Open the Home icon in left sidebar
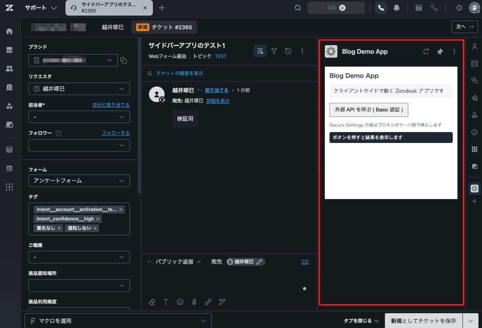 coord(9,31)
